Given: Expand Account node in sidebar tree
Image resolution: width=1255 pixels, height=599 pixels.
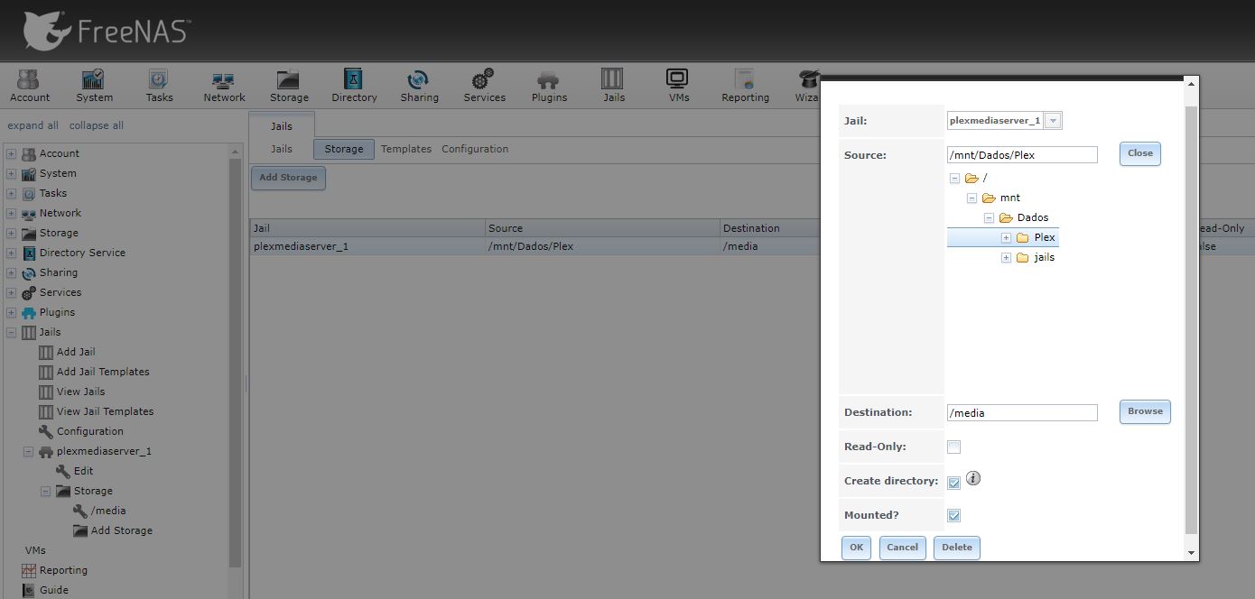Looking at the screenshot, I should pos(12,153).
